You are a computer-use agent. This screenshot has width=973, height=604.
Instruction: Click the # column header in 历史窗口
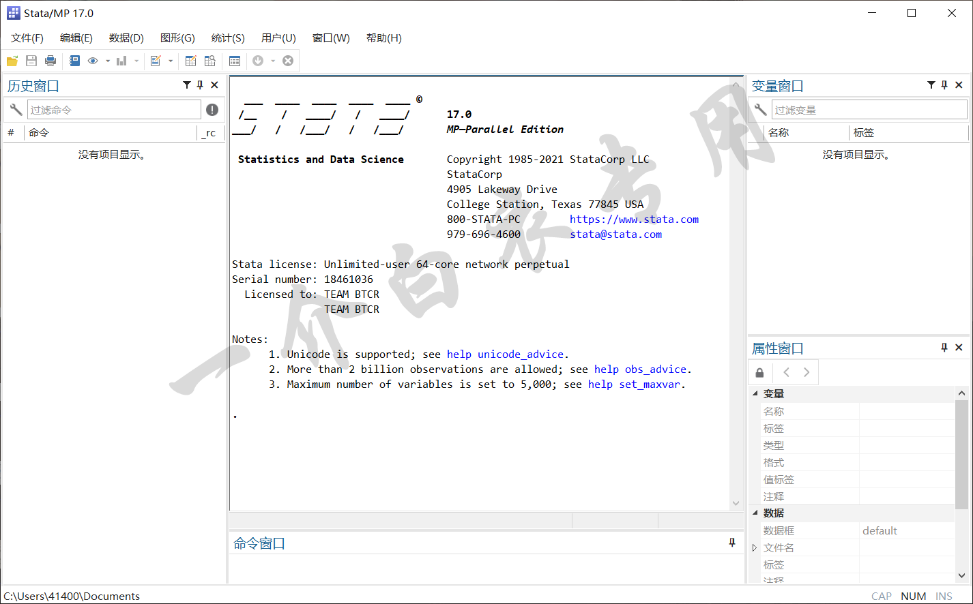(x=11, y=133)
